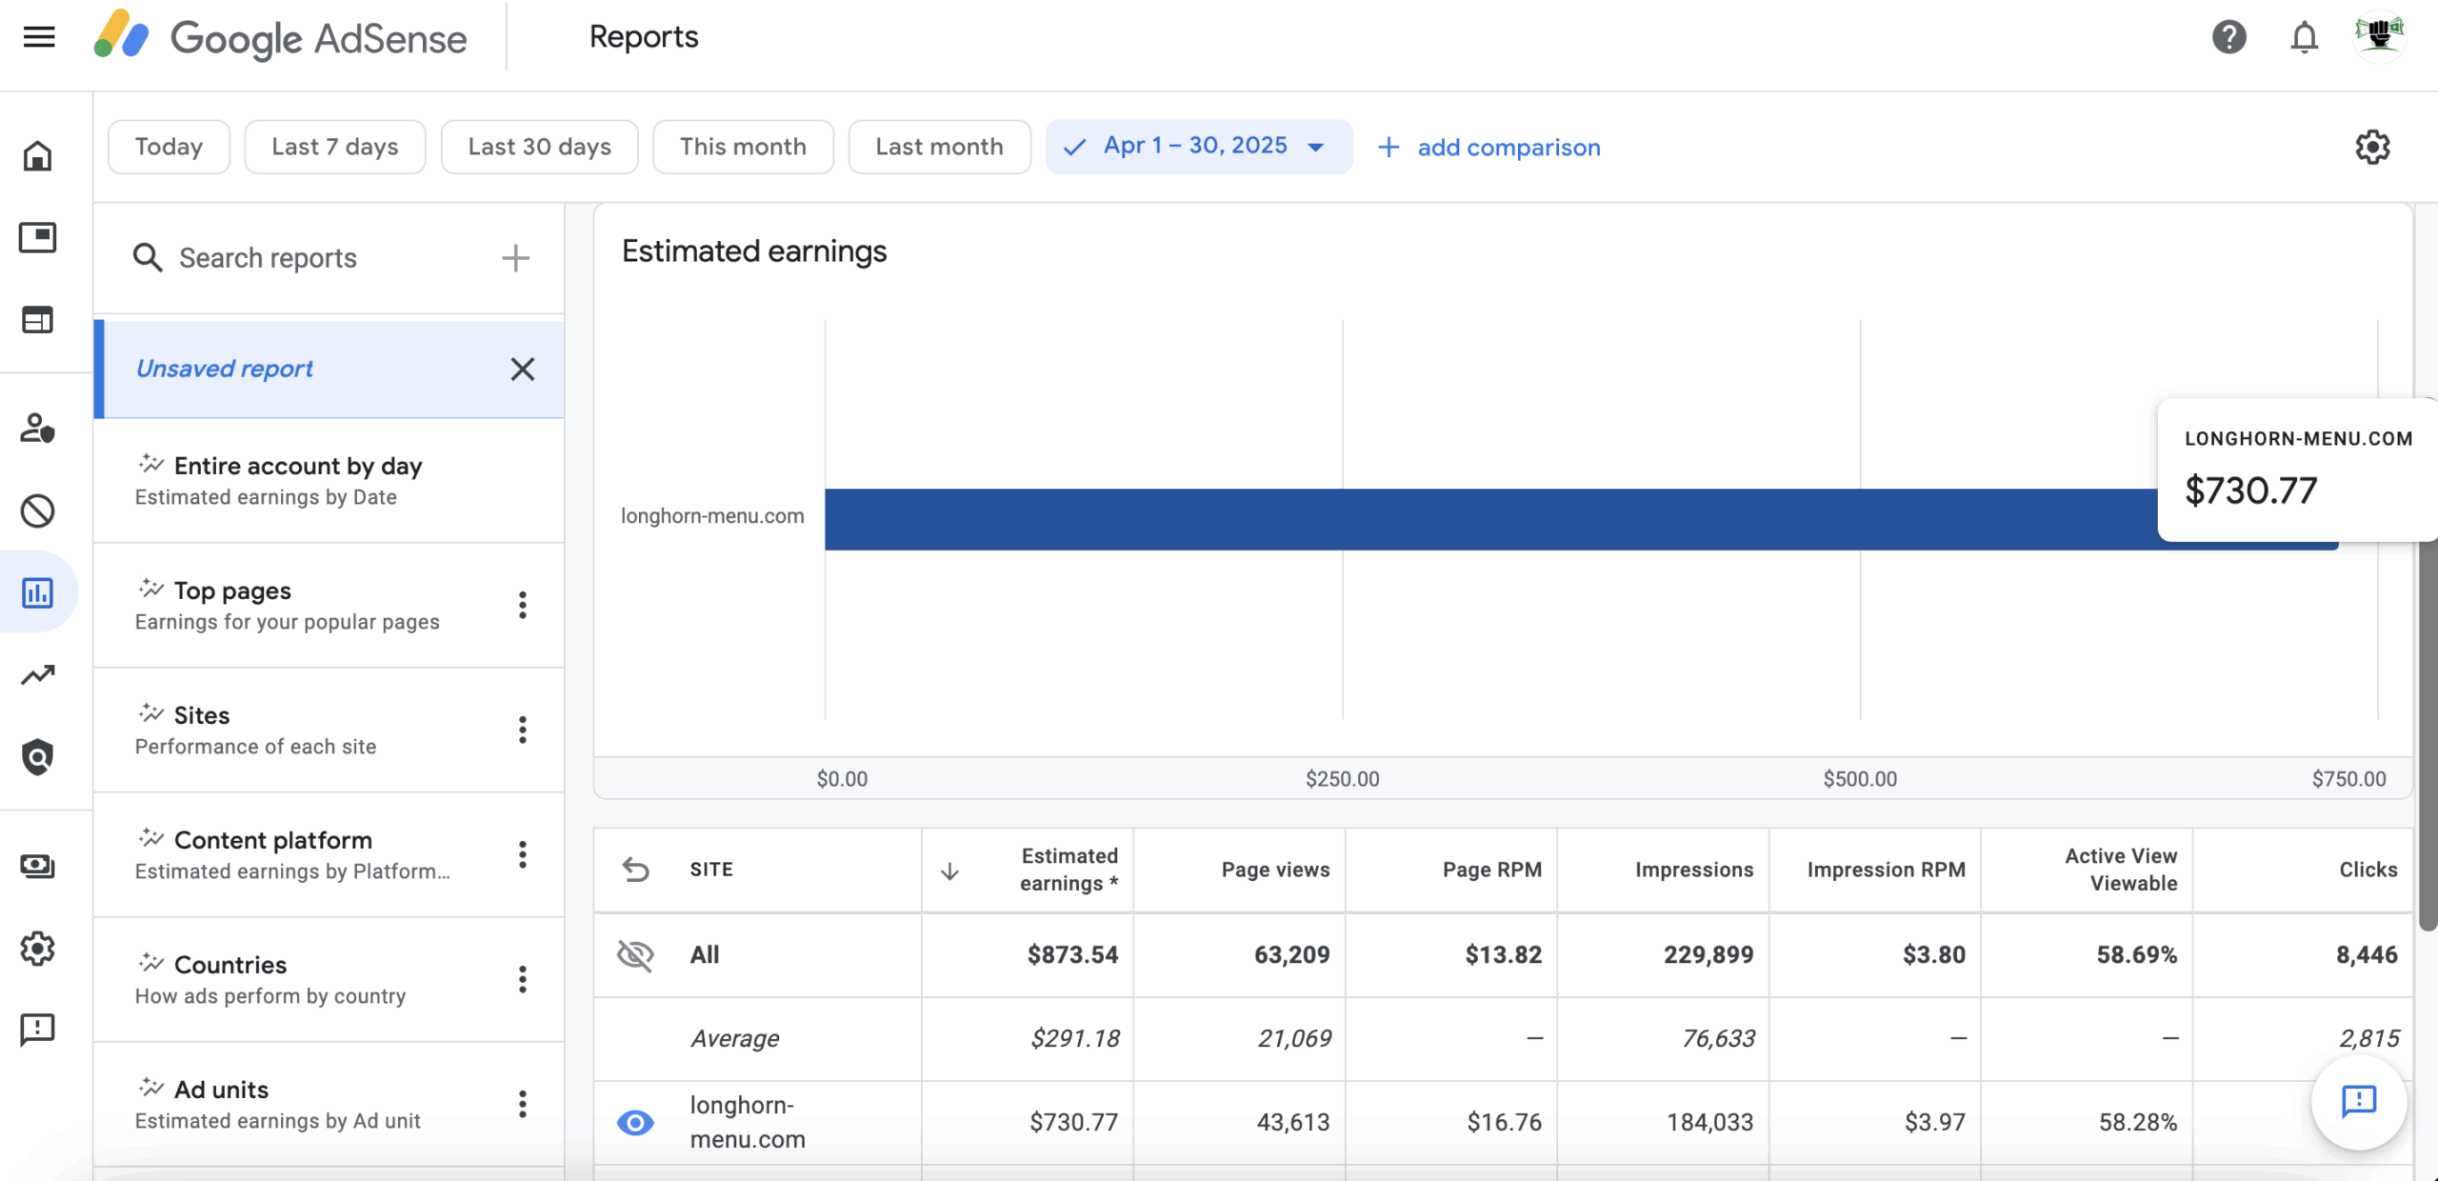Go to Home in the sidebar

(x=38, y=155)
